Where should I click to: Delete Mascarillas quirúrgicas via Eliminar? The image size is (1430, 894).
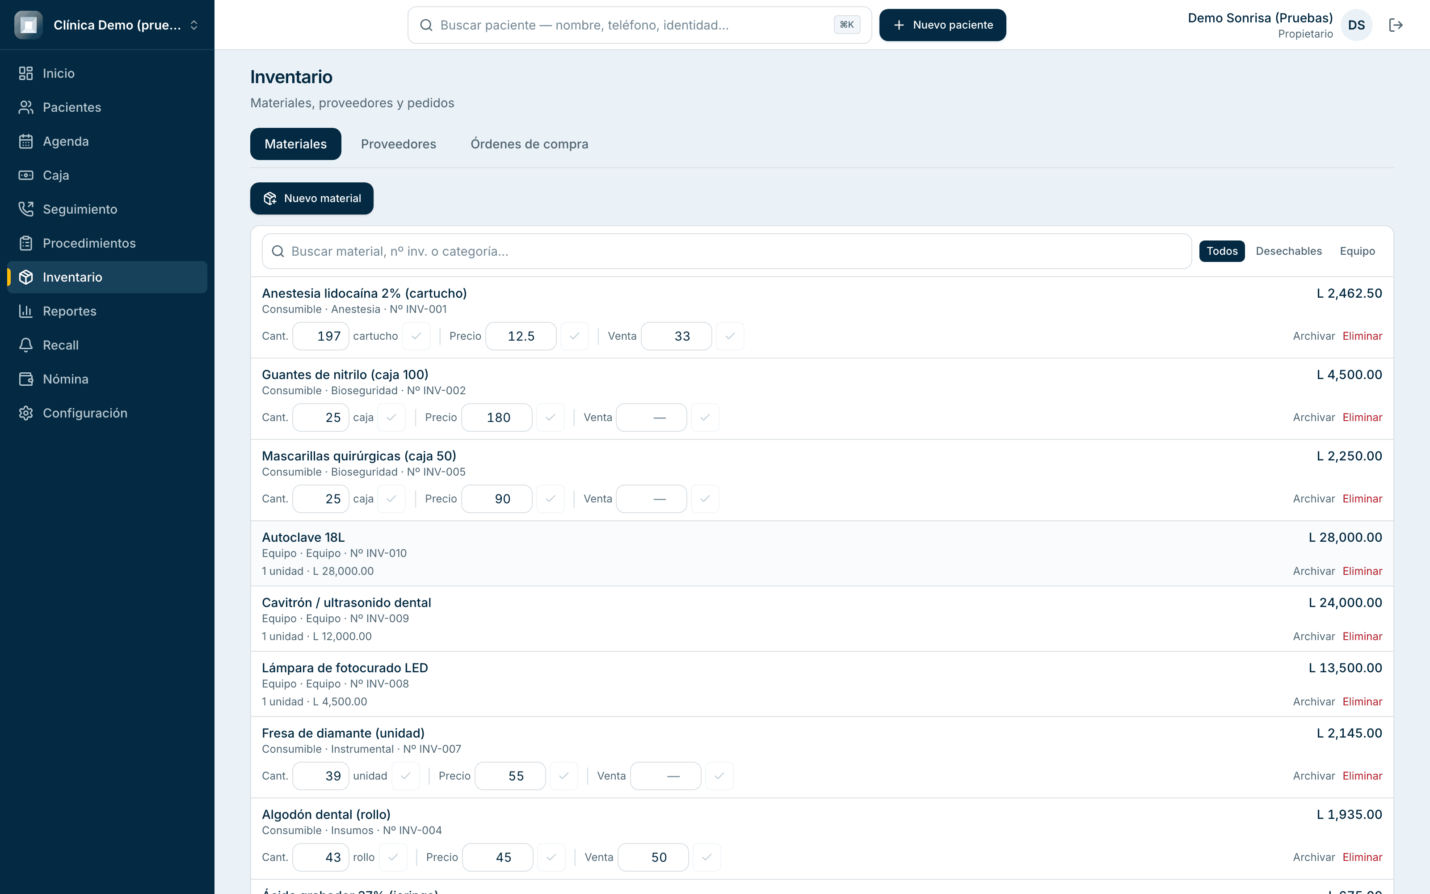1362,499
